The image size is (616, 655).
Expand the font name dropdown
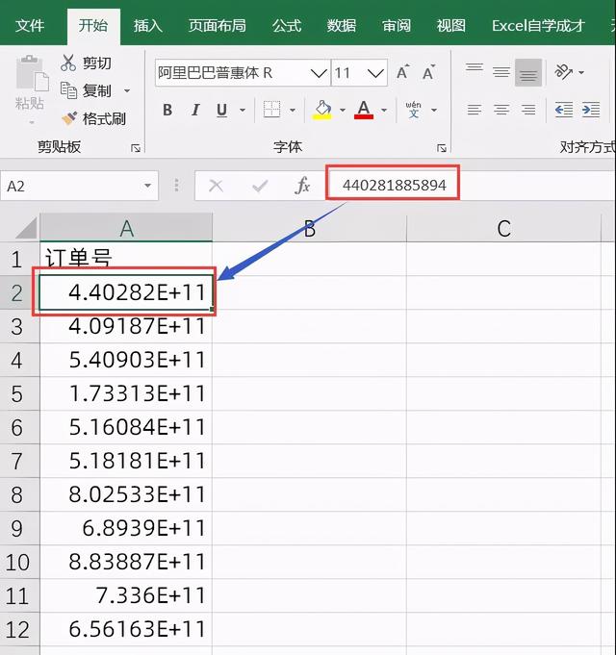(319, 73)
